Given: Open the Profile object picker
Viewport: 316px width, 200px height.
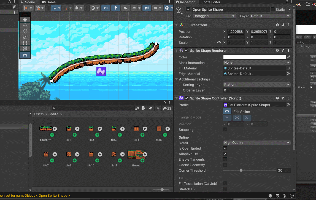Looking at the screenshot, I should [288, 105].
